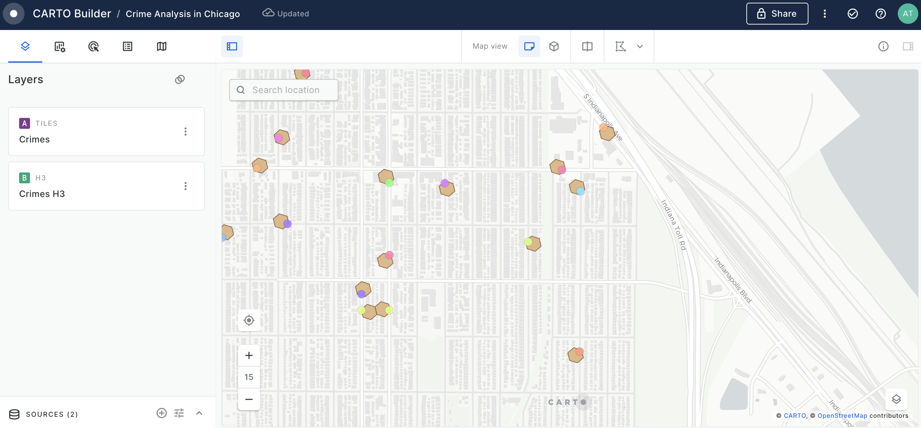Select the Crimes H3 layer card

pos(106,186)
